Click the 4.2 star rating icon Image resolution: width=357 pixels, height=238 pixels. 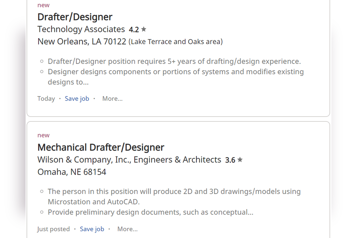click(144, 29)
